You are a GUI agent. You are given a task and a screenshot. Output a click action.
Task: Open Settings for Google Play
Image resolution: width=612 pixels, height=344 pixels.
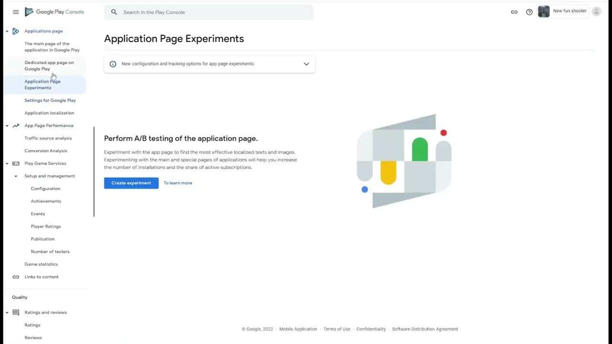tap(50, 100)
